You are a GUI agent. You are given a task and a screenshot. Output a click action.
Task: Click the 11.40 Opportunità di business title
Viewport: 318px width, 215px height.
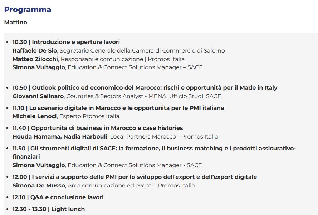98,128
